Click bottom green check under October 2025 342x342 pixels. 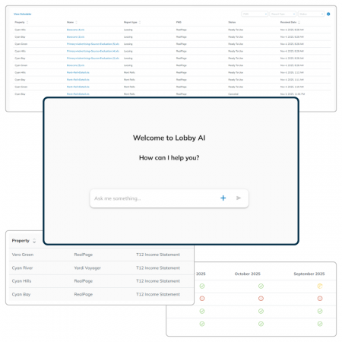click(261, 324)
